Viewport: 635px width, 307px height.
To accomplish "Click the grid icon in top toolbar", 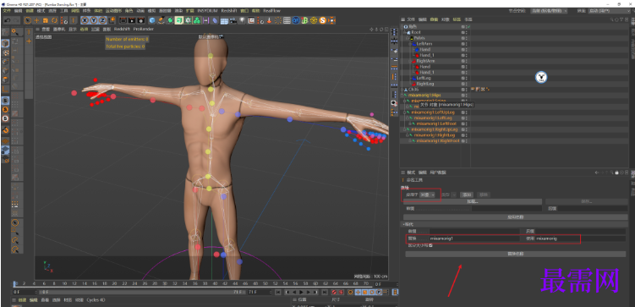I will 287,20.
